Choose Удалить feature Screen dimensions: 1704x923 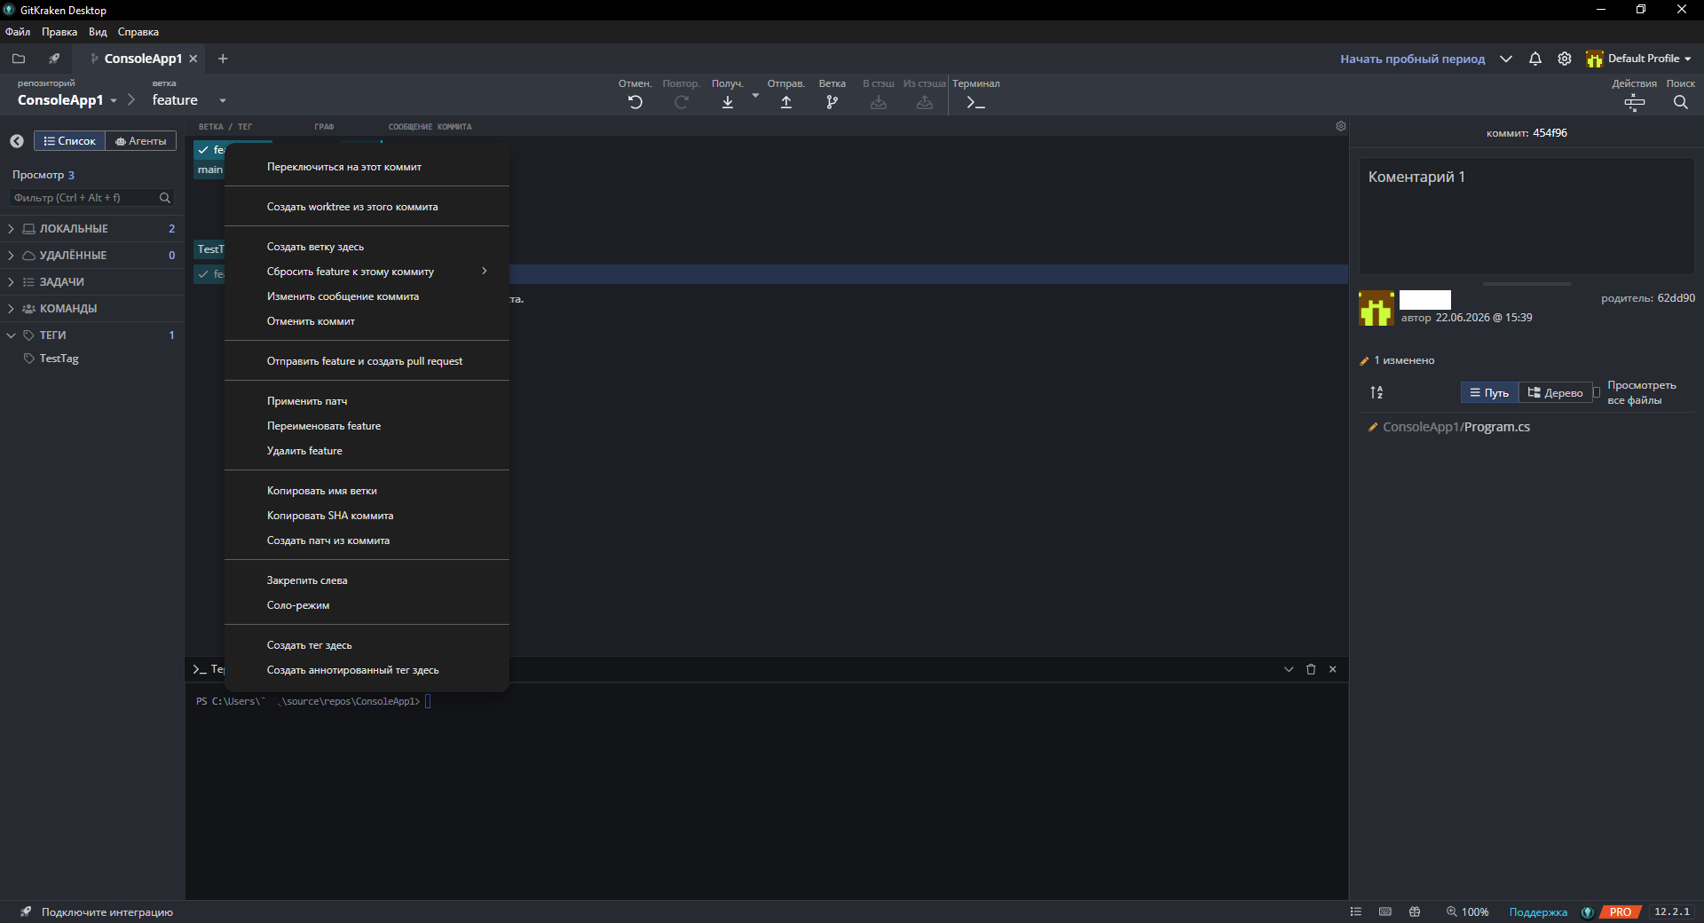point(367,451)
